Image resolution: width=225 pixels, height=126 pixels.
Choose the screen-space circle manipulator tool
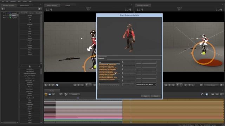[57, 85]
